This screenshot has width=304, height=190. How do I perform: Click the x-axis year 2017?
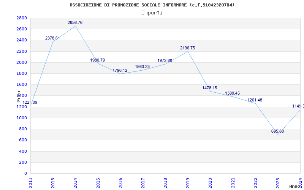tap(143, 183)
